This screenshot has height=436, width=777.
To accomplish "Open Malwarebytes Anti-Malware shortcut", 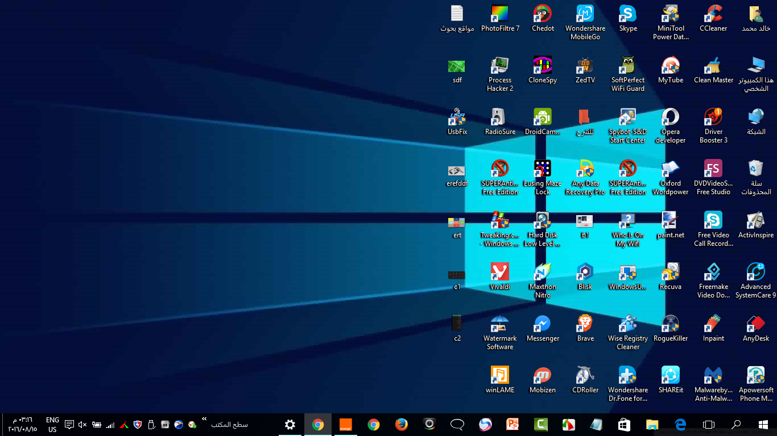I will 713,384.
